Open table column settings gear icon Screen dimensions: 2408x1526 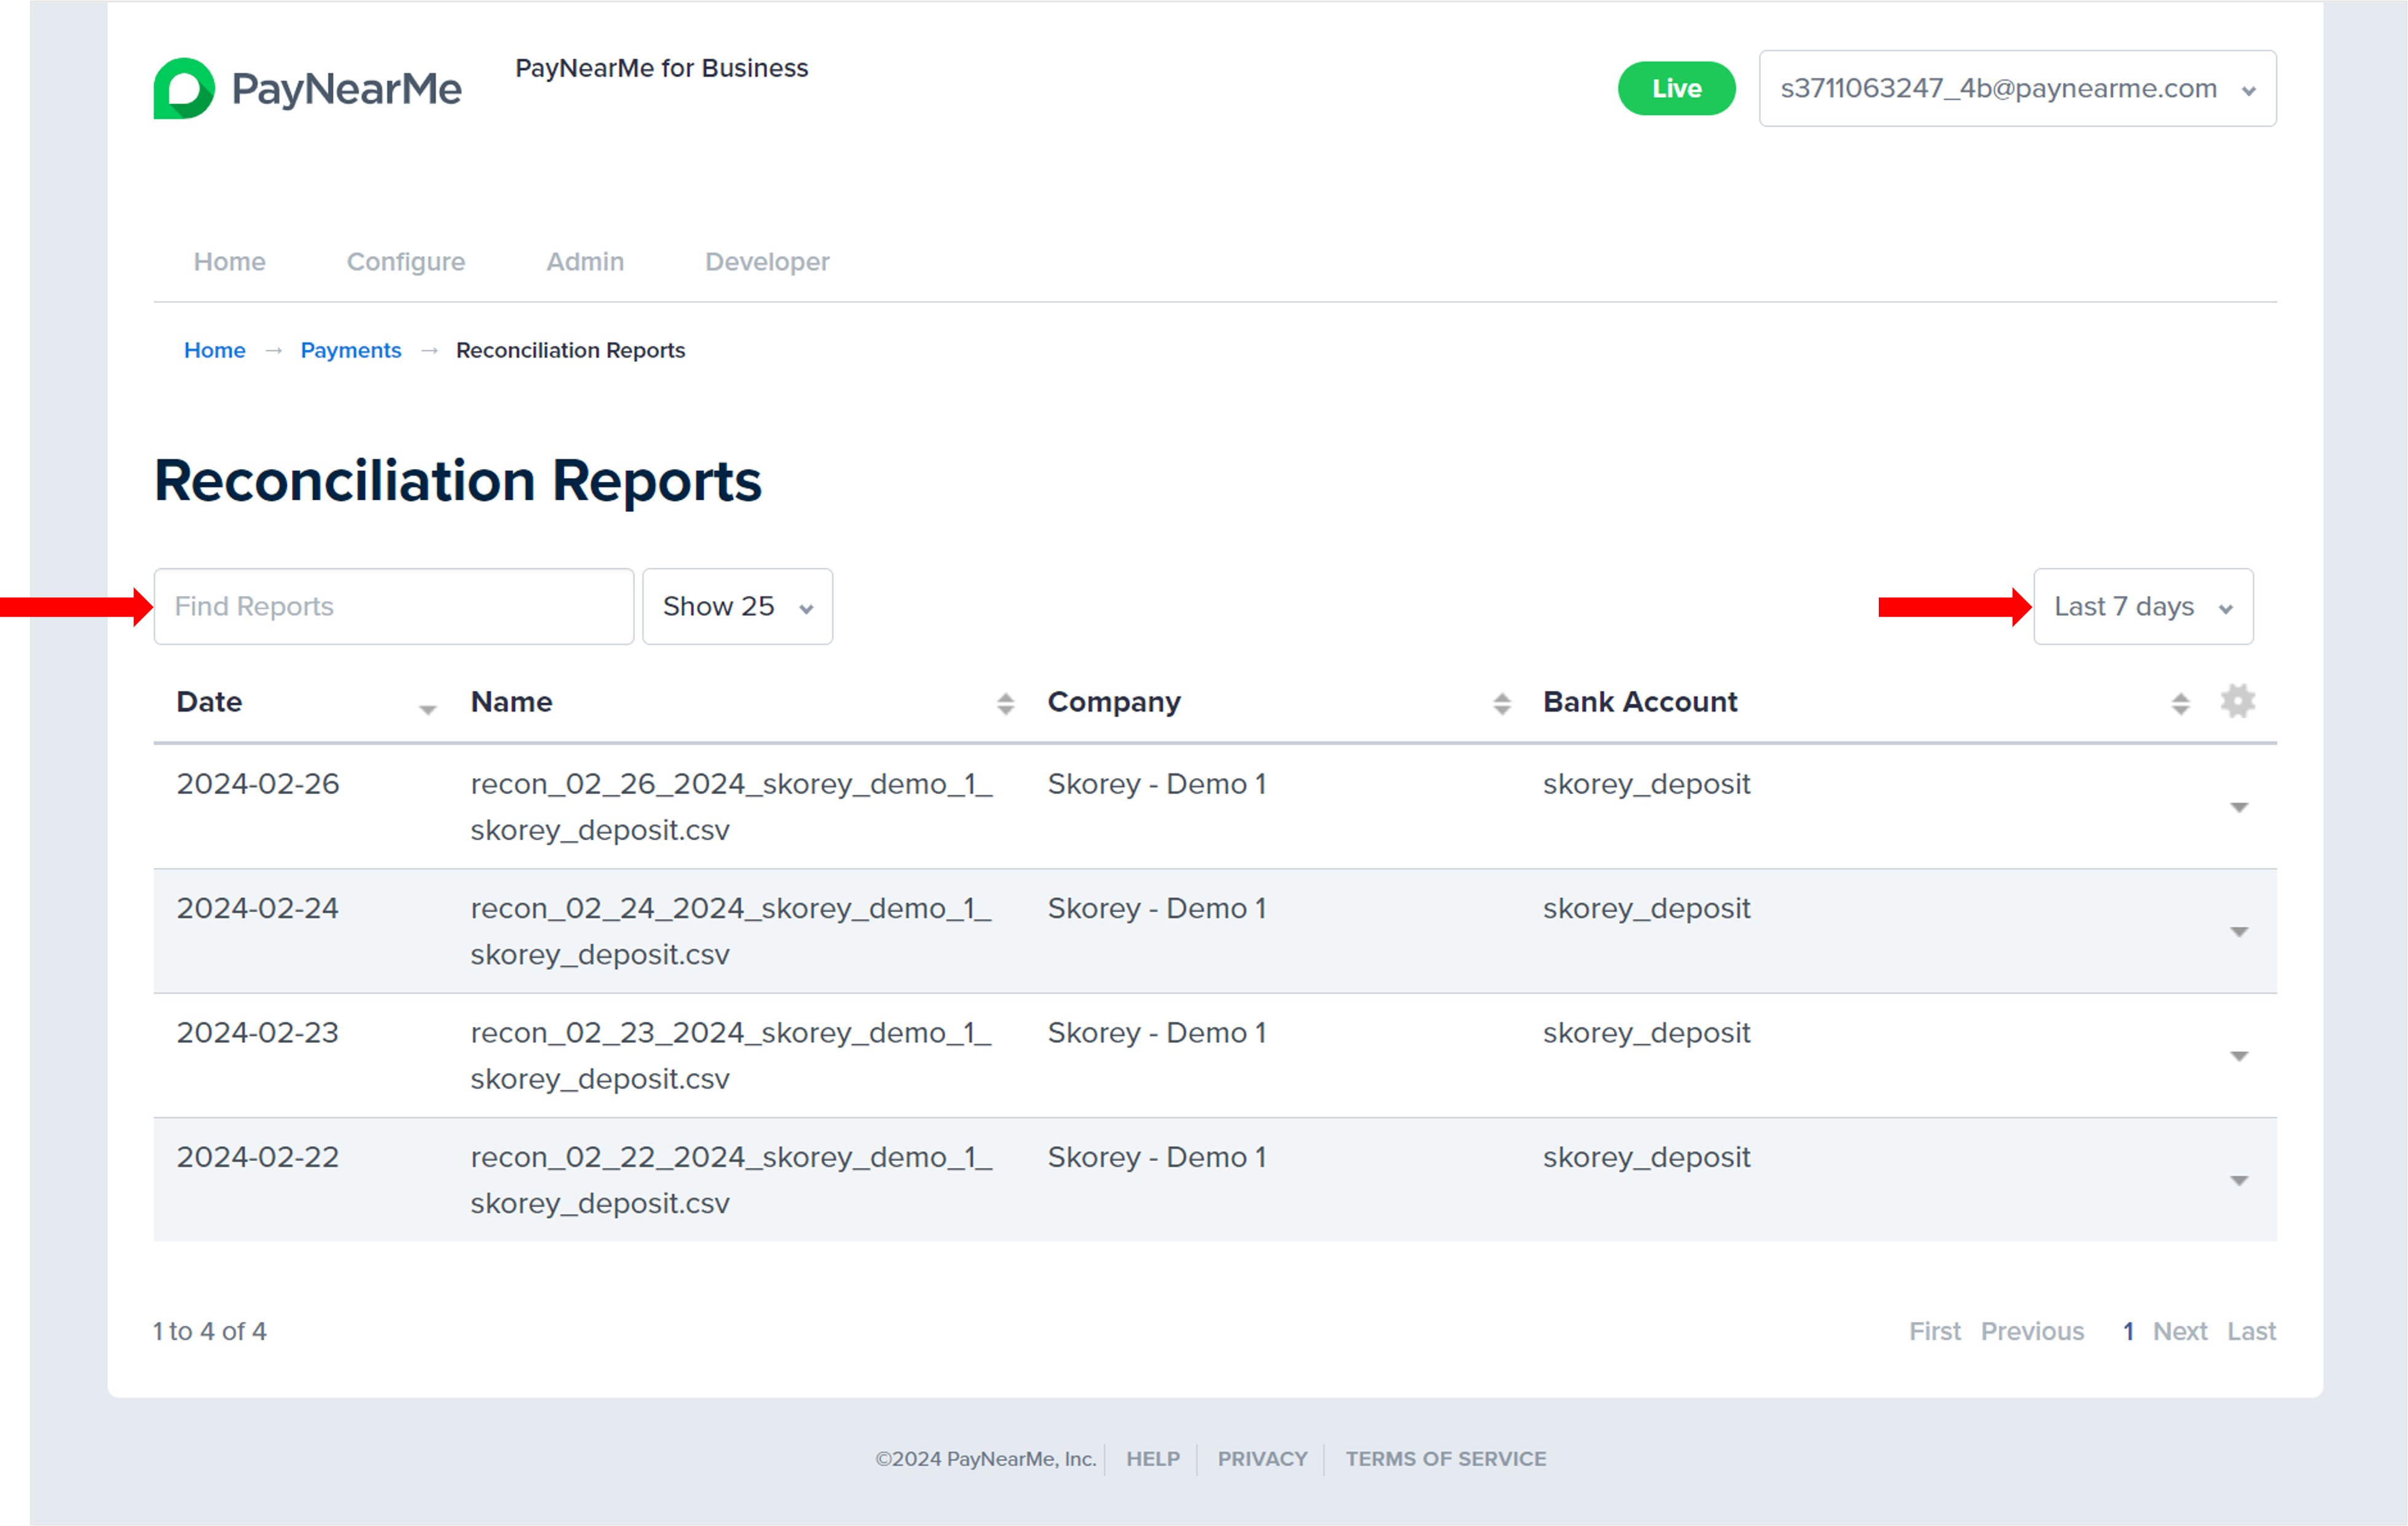(2237, 702)
